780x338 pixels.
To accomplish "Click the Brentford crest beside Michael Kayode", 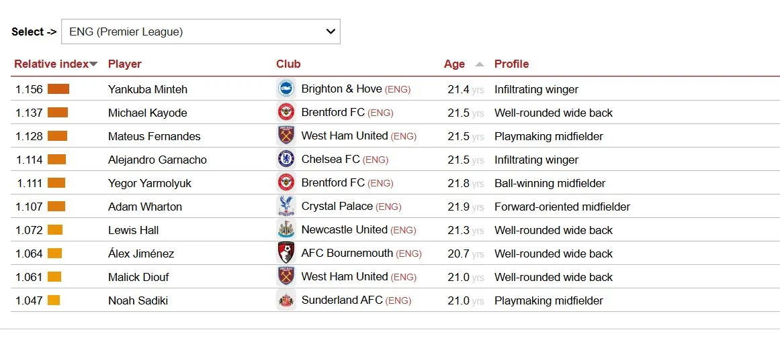I will (286, 113).
